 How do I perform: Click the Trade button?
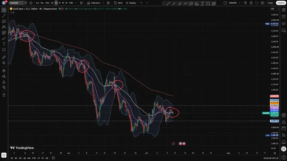[270, 3]
